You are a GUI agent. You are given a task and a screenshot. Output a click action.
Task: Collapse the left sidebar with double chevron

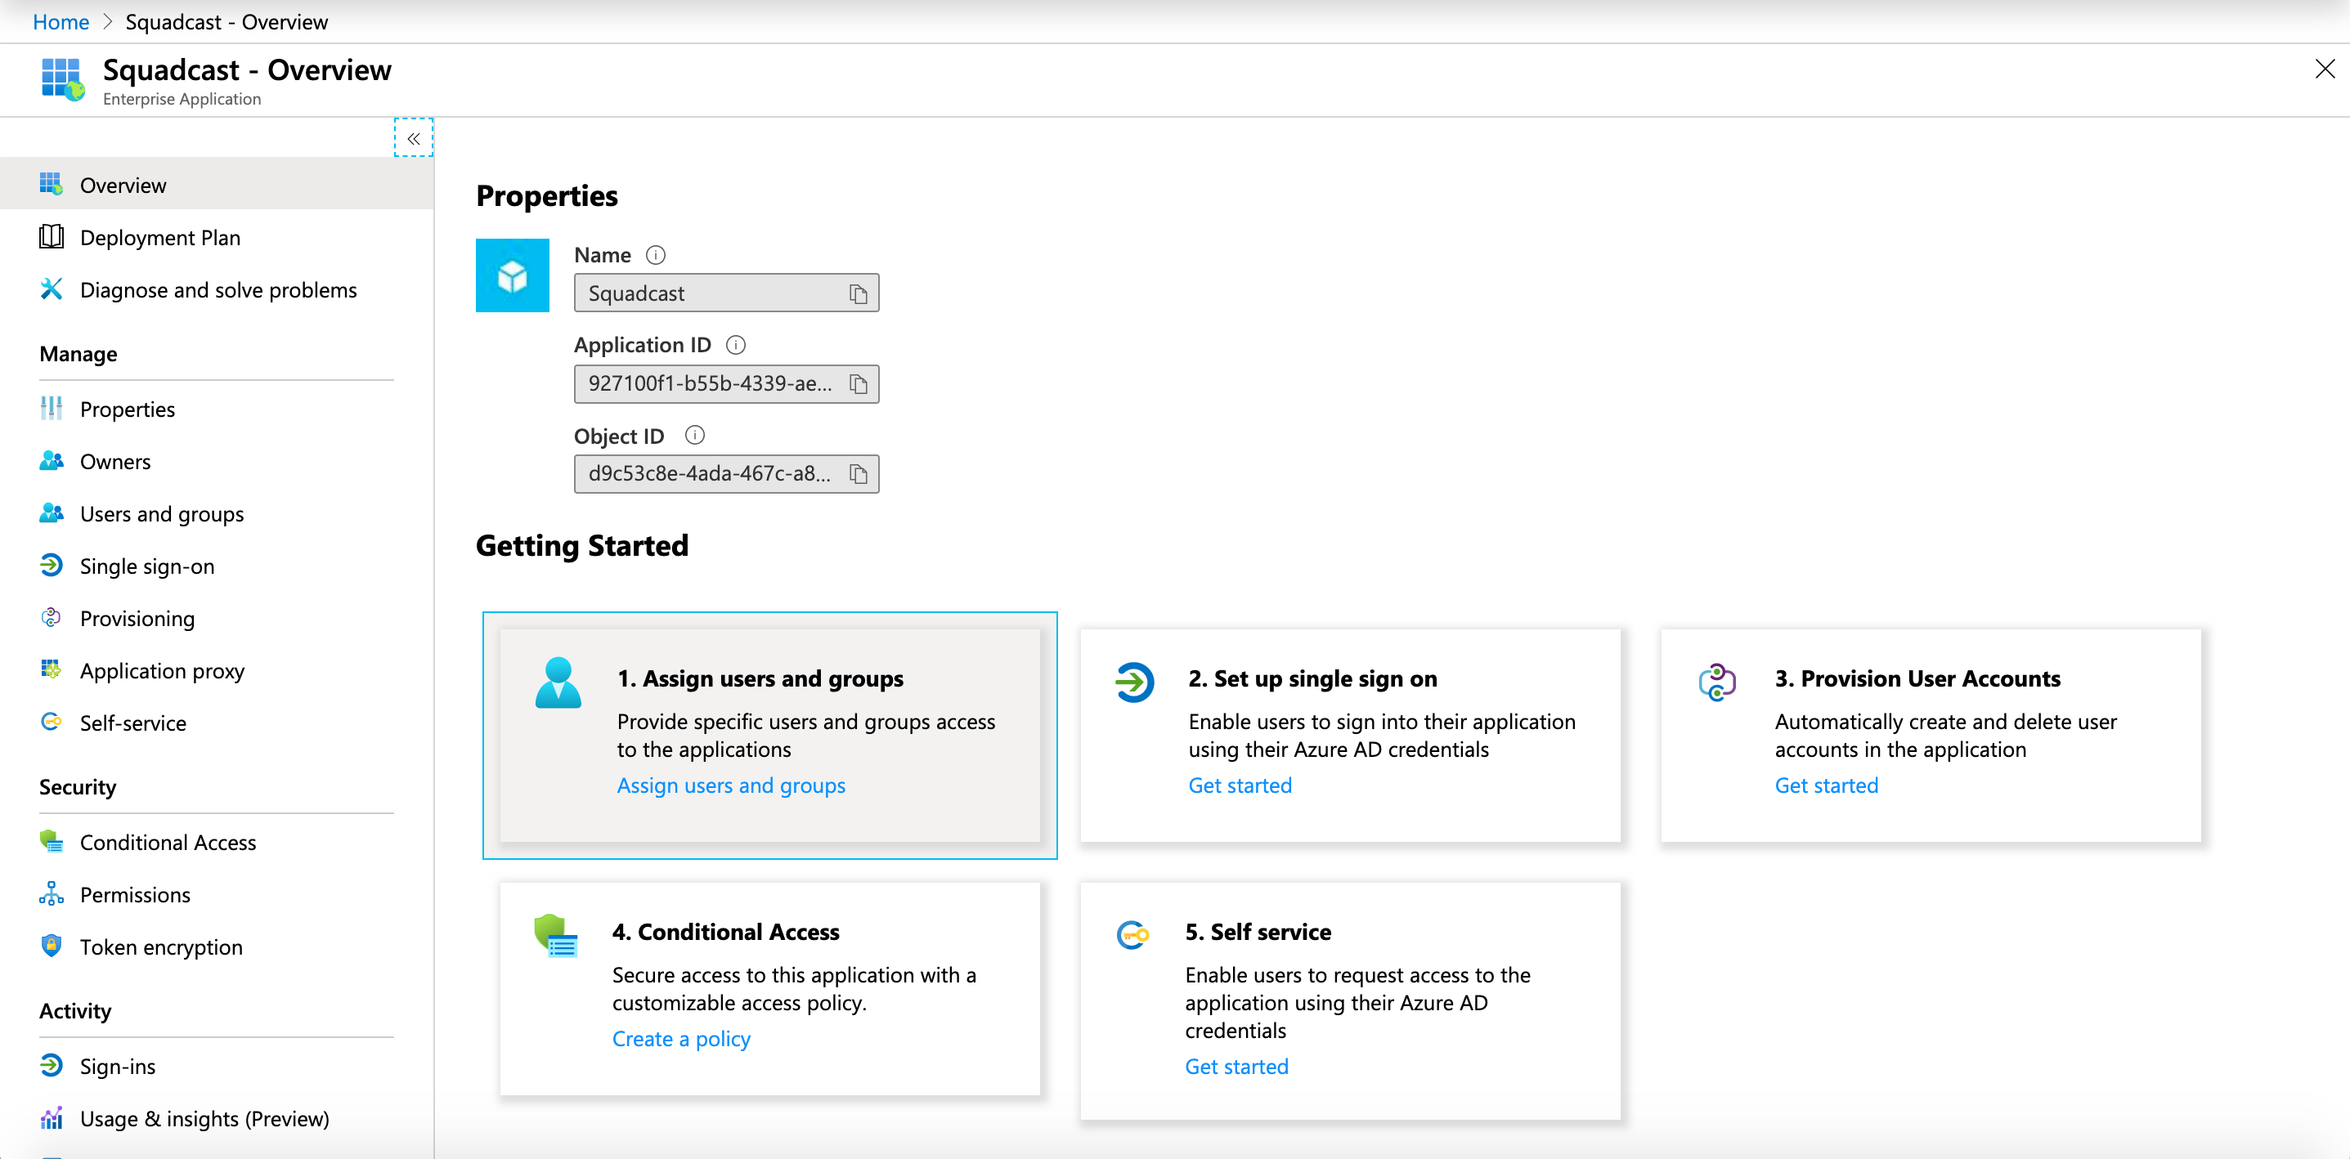click(413, 139)
